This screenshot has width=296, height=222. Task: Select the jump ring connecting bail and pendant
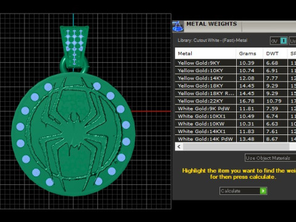tap(63, 66)
